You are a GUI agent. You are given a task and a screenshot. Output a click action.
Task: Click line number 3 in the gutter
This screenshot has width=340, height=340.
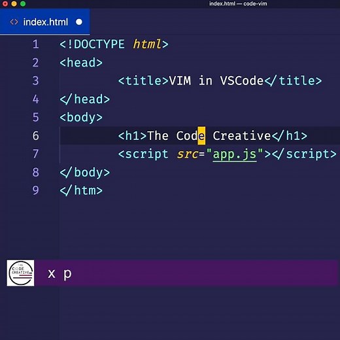(36, 81)
